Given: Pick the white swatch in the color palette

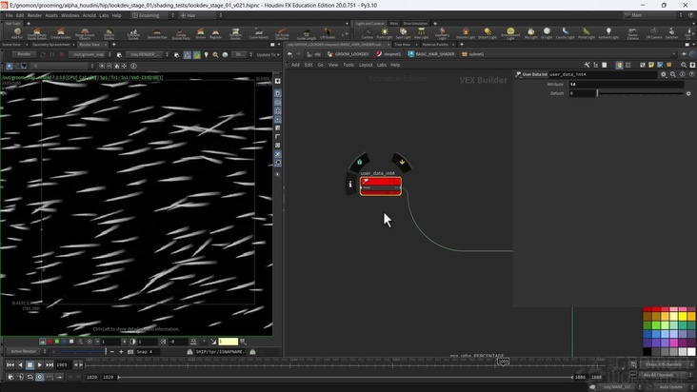Looking at the screenshot, I should [690, 352].
